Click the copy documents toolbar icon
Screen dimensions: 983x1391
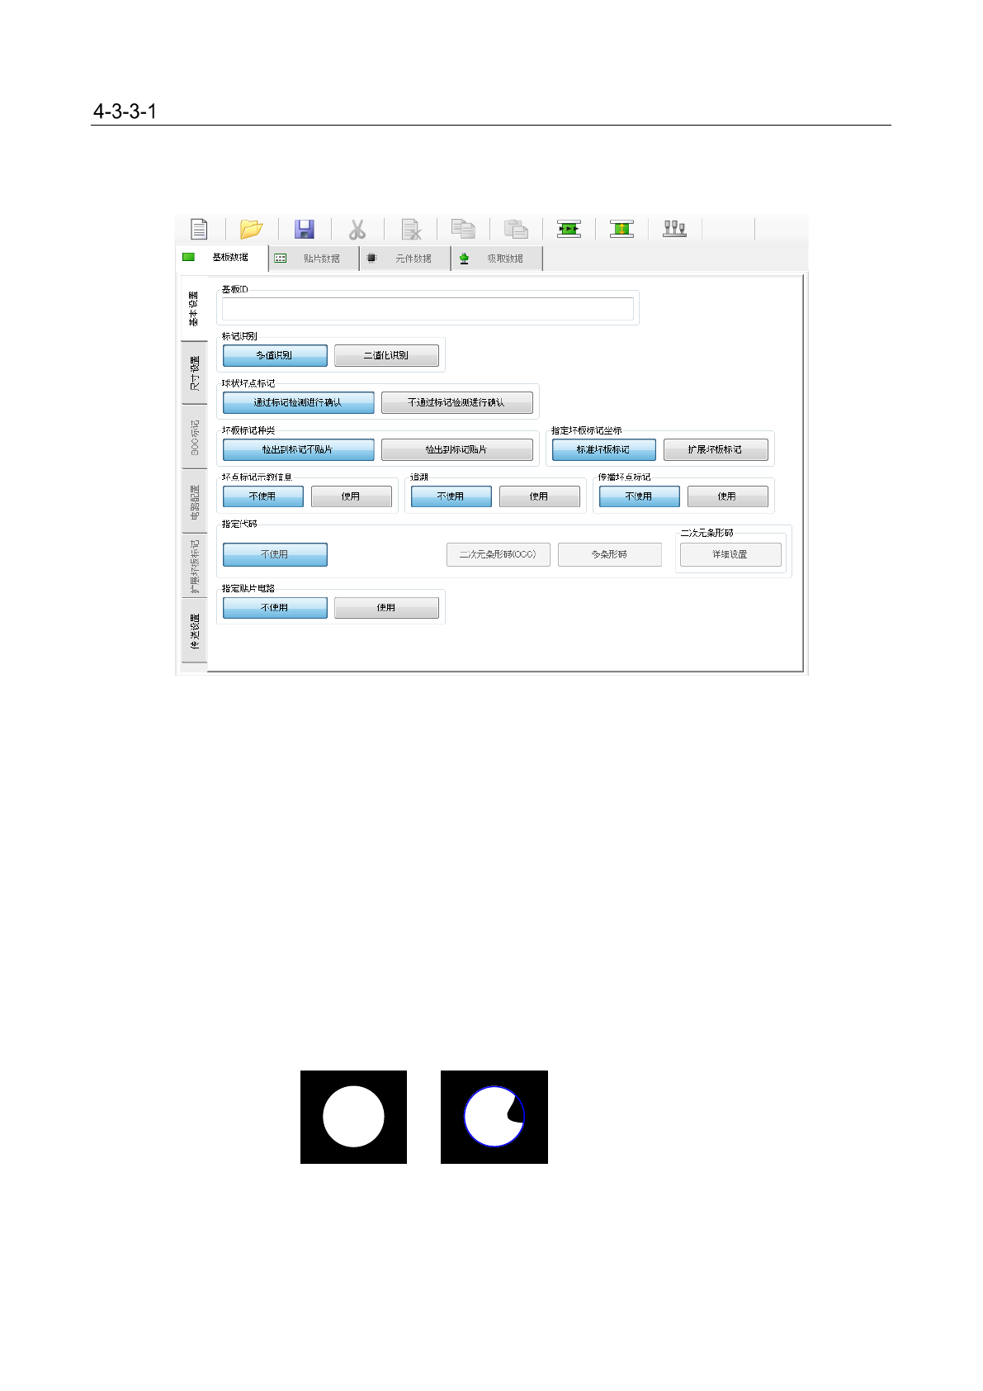[x=463, y=228]
